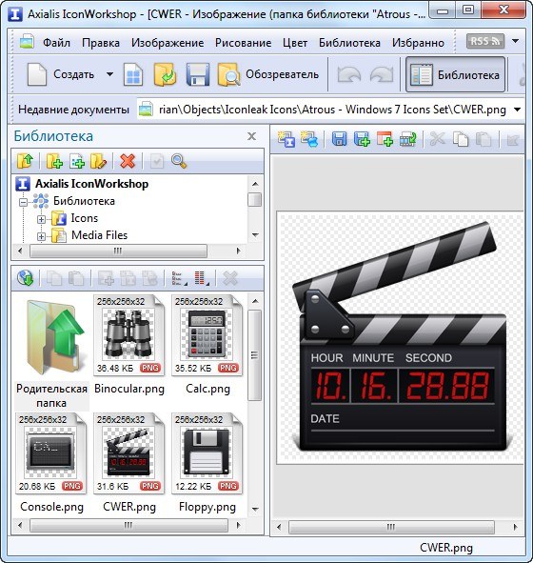
Task: Open the Создать dropdown arrow
Action: point(109,74)
